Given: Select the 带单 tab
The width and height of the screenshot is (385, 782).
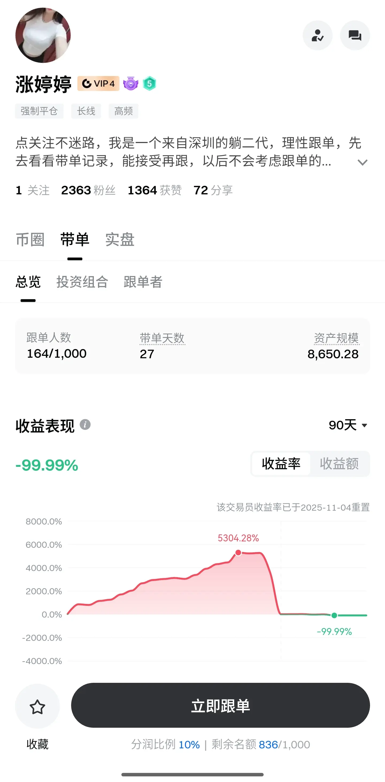Looking at the screenshot, I should 75,240.
